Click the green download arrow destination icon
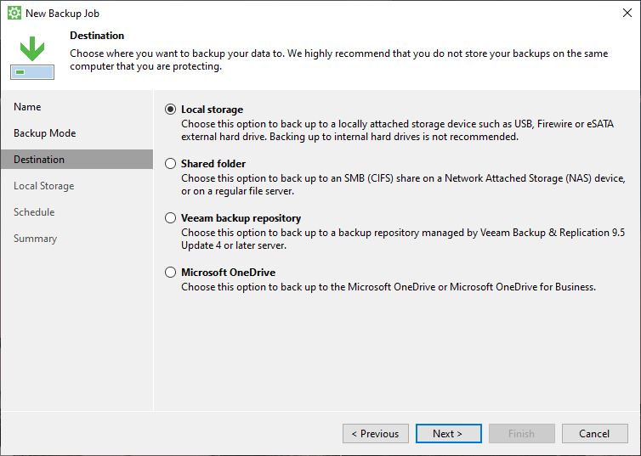Image resolution: width=641 pixels, height=456 pixels. (32, 58)
